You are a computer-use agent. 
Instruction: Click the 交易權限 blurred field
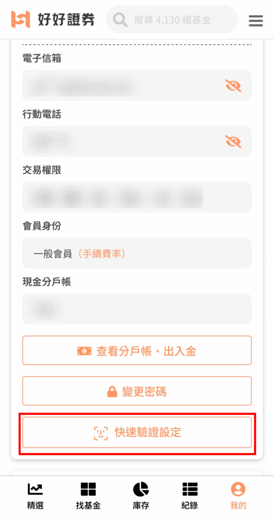coord(137,197)
